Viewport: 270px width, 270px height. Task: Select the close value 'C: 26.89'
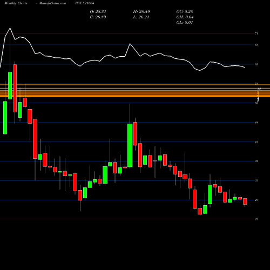98,17
